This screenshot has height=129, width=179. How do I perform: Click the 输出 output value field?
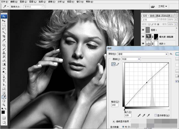[x=115, y=105]
